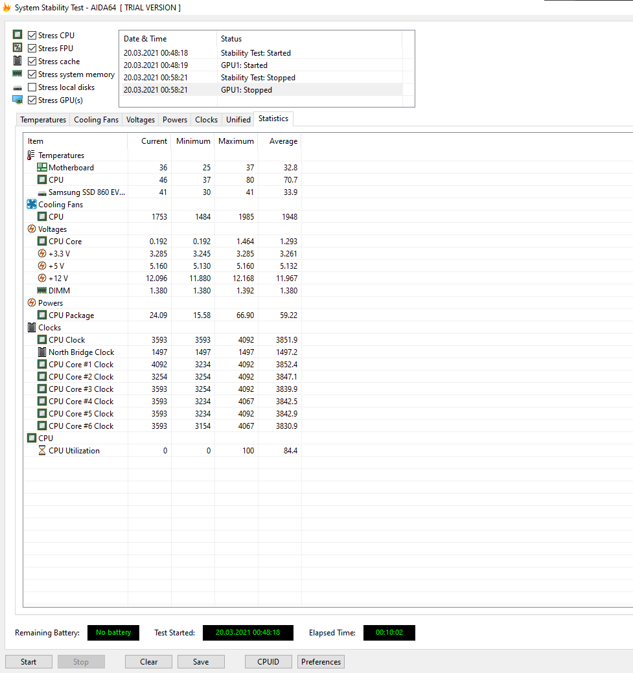
Task: Click the AIDA64 flame icon in title bar
Action: pyautogui.click(x=7, y=7)
